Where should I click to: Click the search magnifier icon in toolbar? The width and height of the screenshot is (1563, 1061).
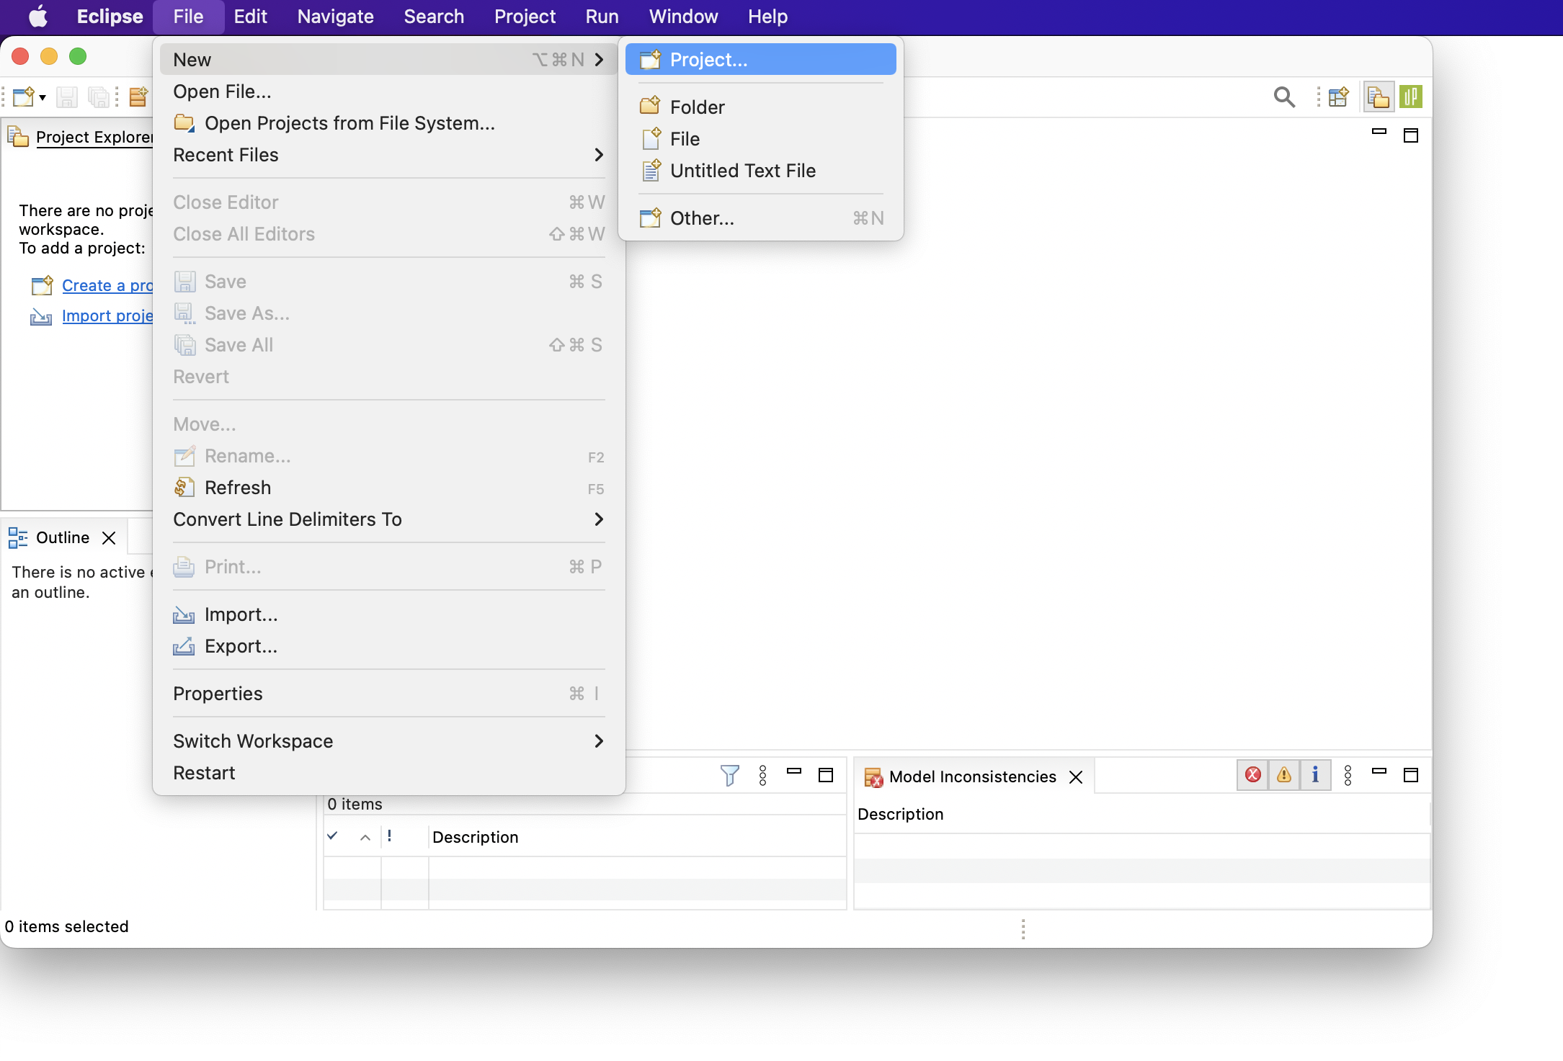(1284, 97)
